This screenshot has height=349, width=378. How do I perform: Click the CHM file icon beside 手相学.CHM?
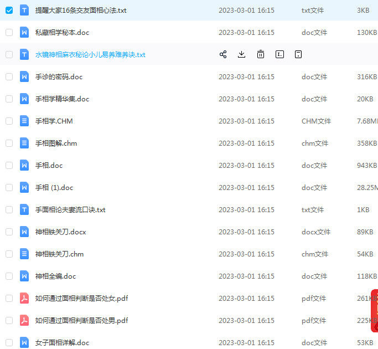[24, 121]
